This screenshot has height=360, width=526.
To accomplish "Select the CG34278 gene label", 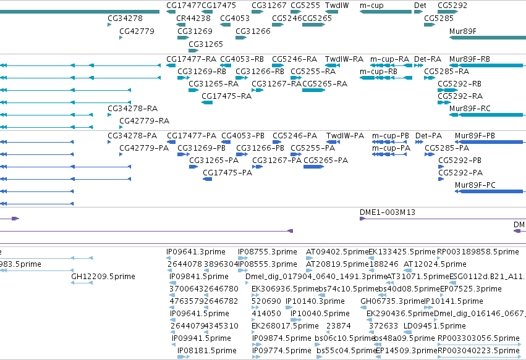I will coord(125,18).
